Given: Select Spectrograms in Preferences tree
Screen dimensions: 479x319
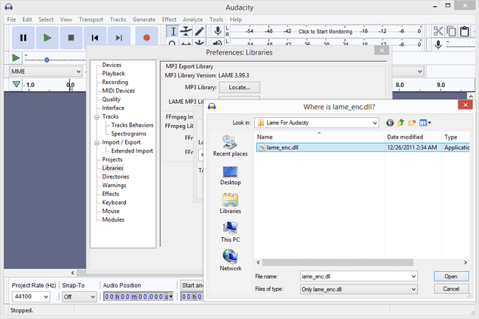Looking at the screenshot, I should click(129, 133).
